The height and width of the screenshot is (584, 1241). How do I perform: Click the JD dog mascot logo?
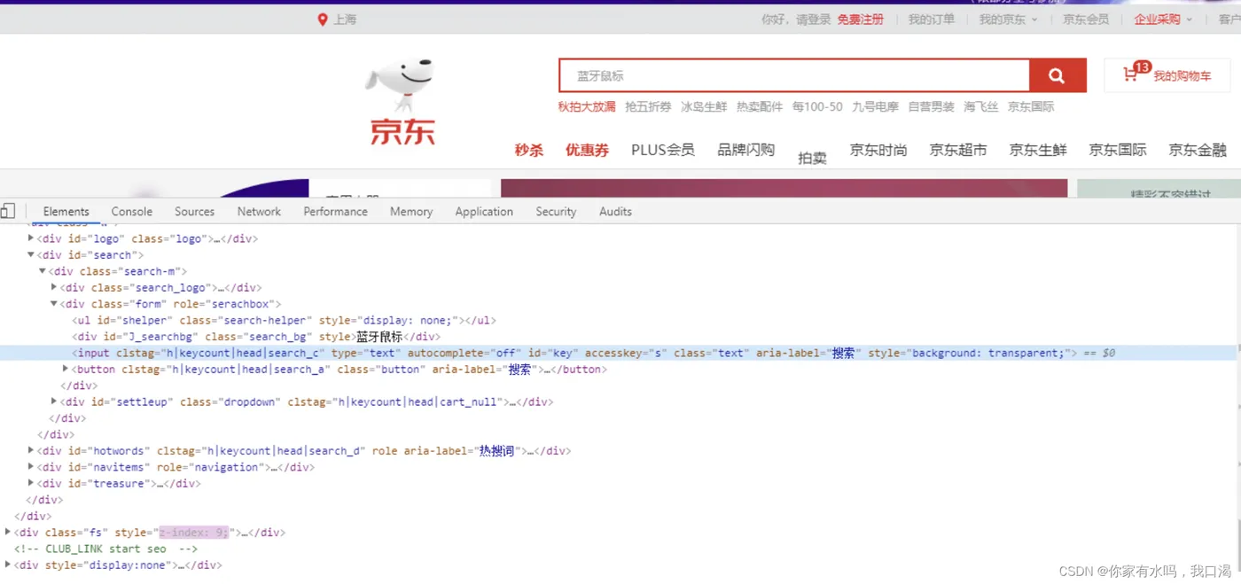tap(401, 84)
